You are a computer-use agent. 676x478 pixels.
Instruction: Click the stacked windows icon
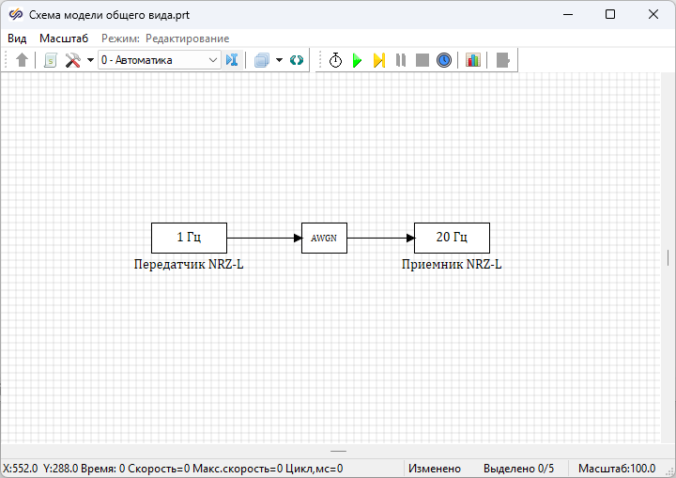pos(262,60)
